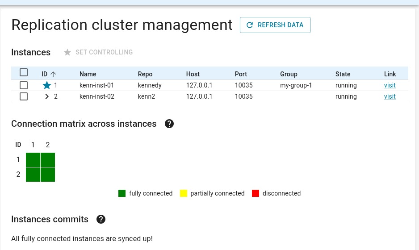419x250 pixels.
Task: Click the matrix cell row 1 column 1
Action: pyautogui.click(x=33, y=160)
